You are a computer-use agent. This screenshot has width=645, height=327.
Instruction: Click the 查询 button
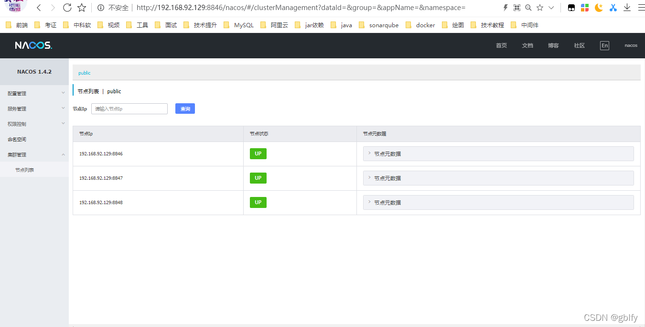[x=185, y=109]
